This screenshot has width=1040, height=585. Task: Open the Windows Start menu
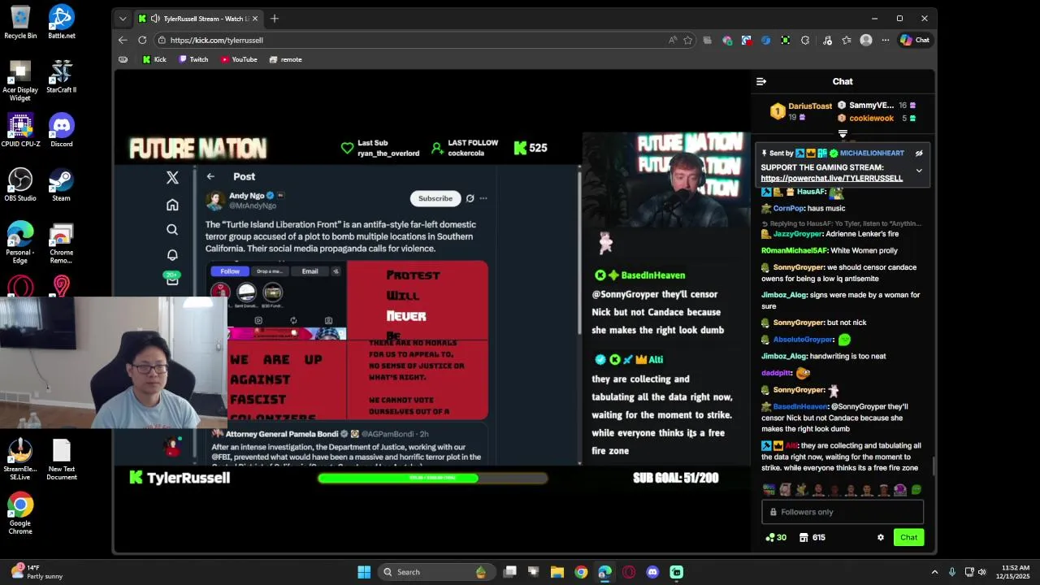point(364,572)
